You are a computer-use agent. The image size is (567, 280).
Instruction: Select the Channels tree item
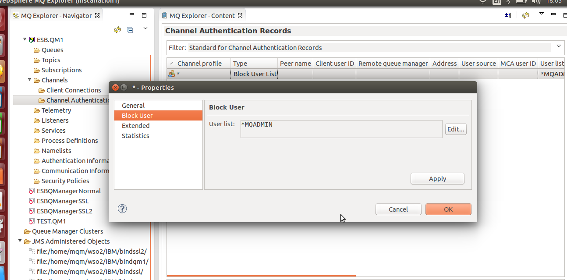54,80
